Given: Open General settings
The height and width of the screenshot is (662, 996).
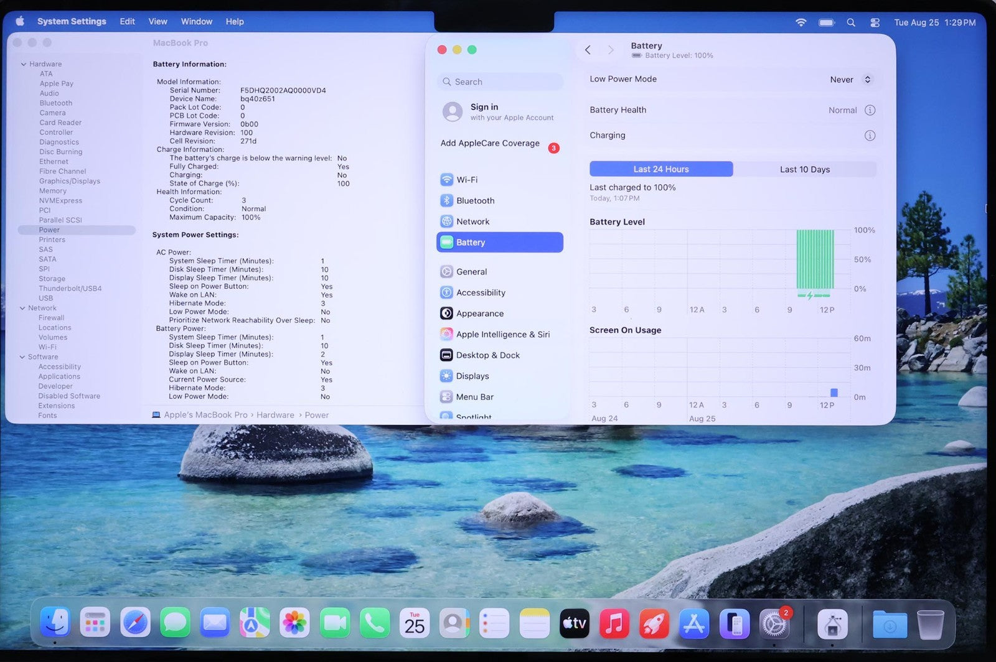Looking at the screenshot, I should pos(500,272).
